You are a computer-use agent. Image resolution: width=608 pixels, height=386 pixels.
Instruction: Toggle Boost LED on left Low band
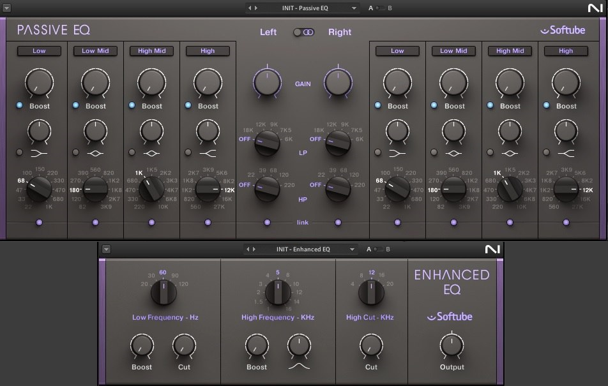pyautogui.click(x=19, y=105)
